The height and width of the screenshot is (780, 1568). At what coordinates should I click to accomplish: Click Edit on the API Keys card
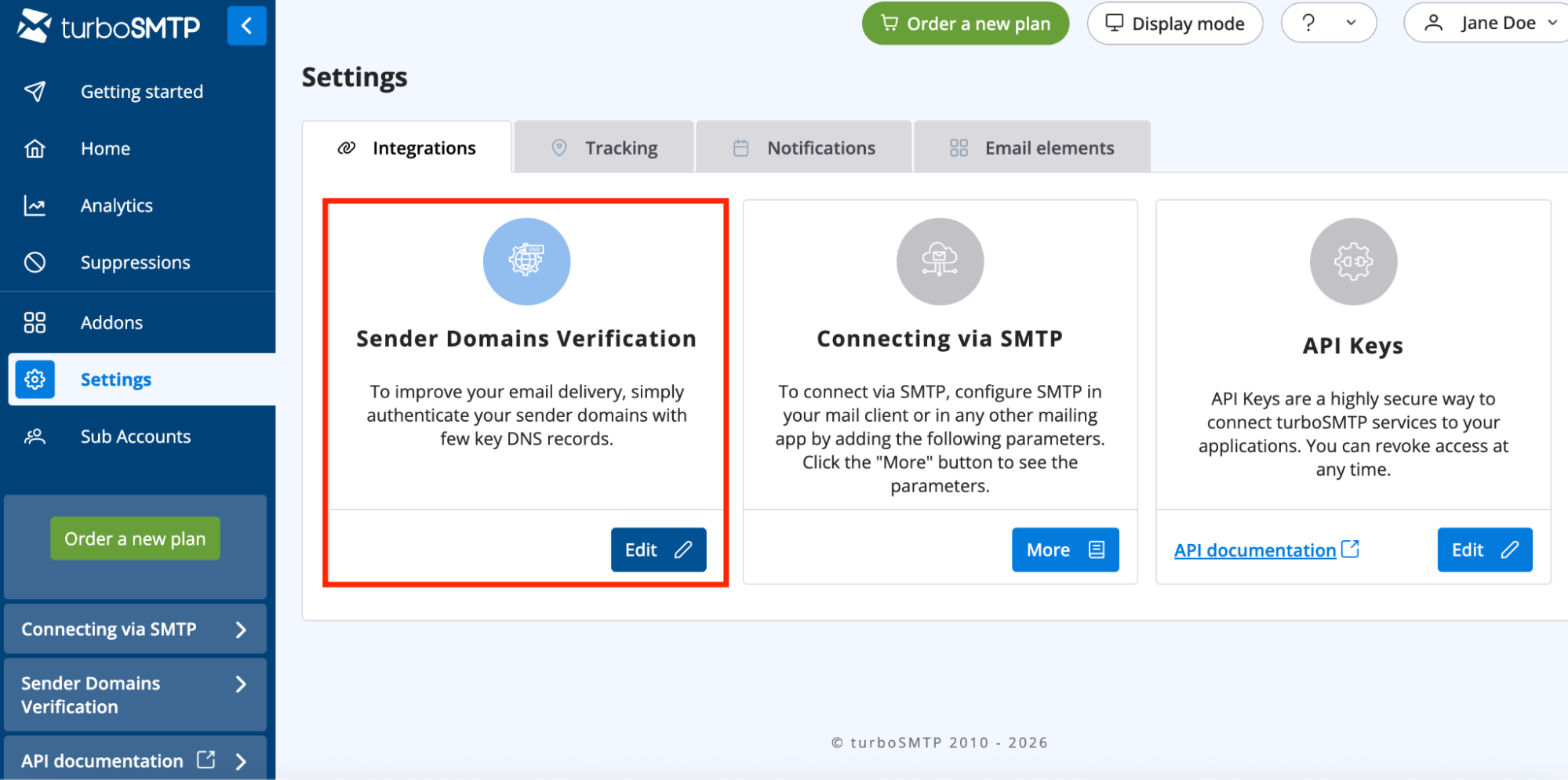click(x=1484, y=550)
